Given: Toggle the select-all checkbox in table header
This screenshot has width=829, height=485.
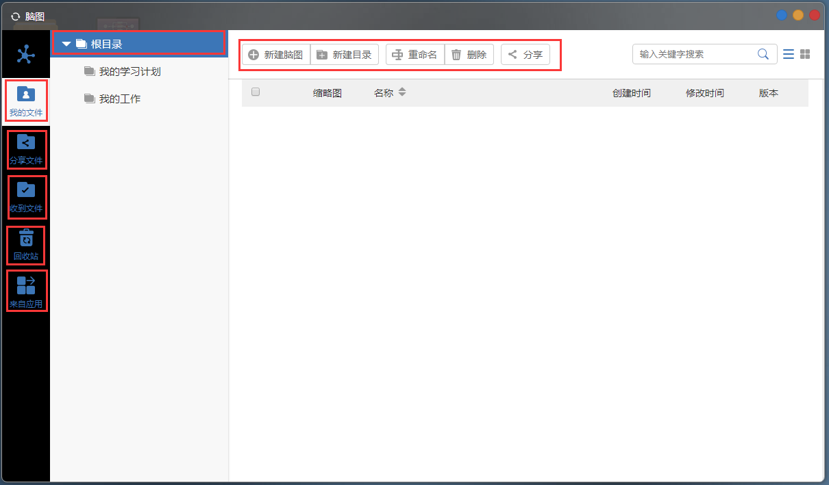Looking at the screenshot, I should pyautogui.click(x=256, y=92).
